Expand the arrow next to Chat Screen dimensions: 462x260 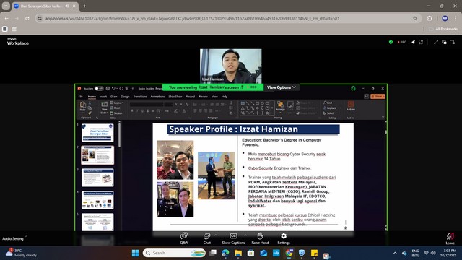[x=215, y=235]
